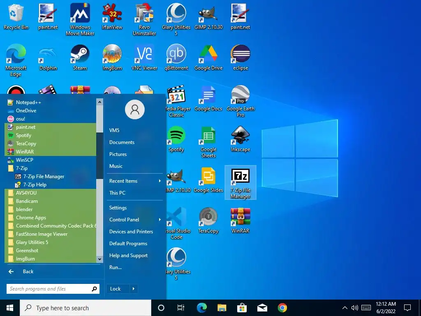Click the search magnifier in Start menu
This screenshot has width=421, height=316.
[x=94, y=289]
